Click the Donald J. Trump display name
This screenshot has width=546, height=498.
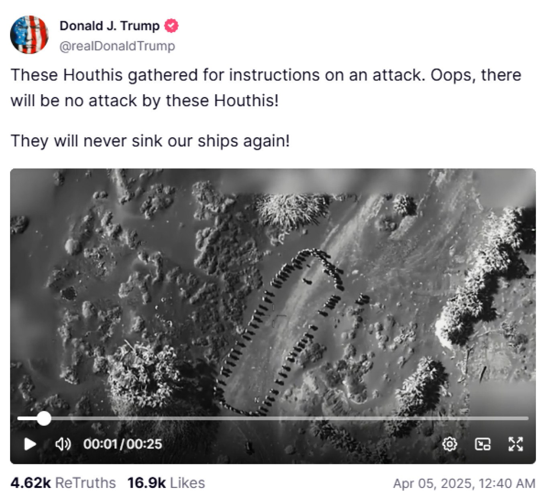pyautogui.click(x=110, y=26)
